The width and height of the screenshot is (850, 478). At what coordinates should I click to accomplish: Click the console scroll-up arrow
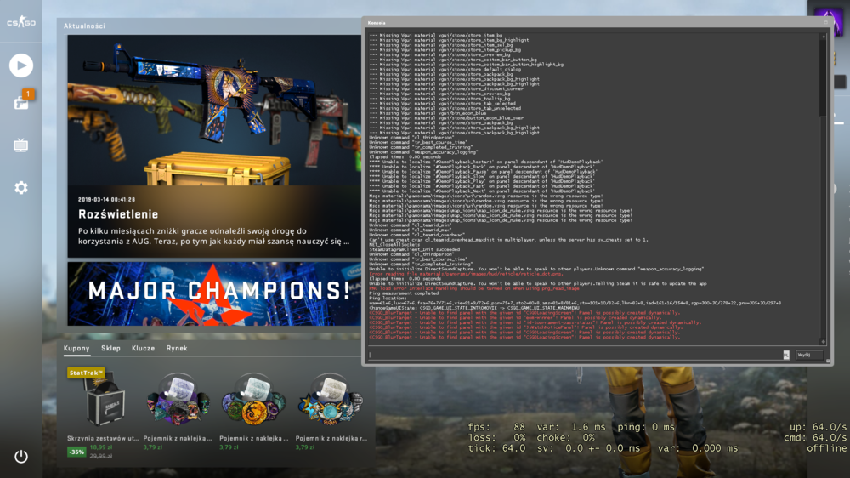click(823, 37)
